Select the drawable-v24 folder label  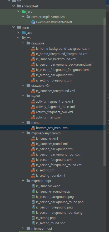click(41, 86)
